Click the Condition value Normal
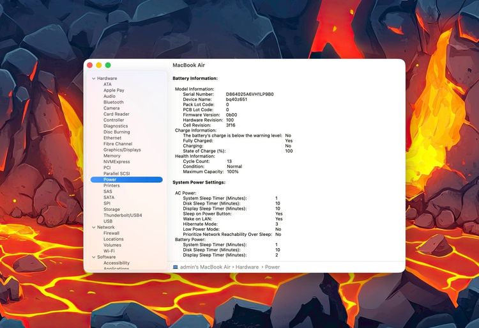The height and width of the screenshot is (328, 479). [234, 167]
